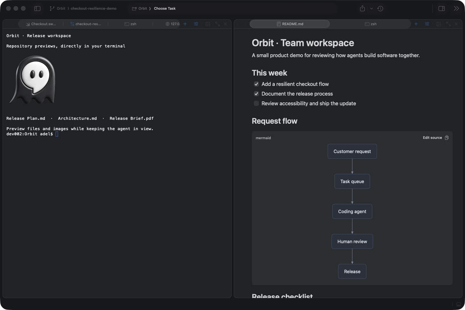Click "Release Plan.md" in the terminal
Viewport: 465px width, 310px height.
(26, 119)
